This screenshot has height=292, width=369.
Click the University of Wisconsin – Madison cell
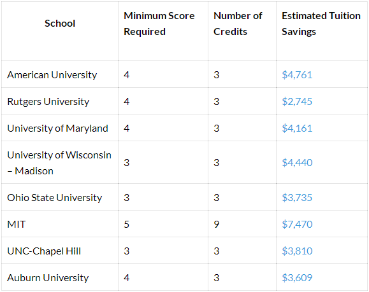59,163
